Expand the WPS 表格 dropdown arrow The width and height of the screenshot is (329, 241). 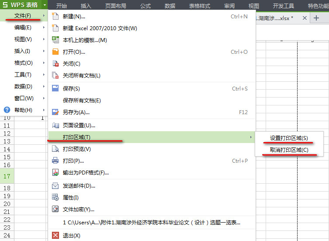coord(45,5)
